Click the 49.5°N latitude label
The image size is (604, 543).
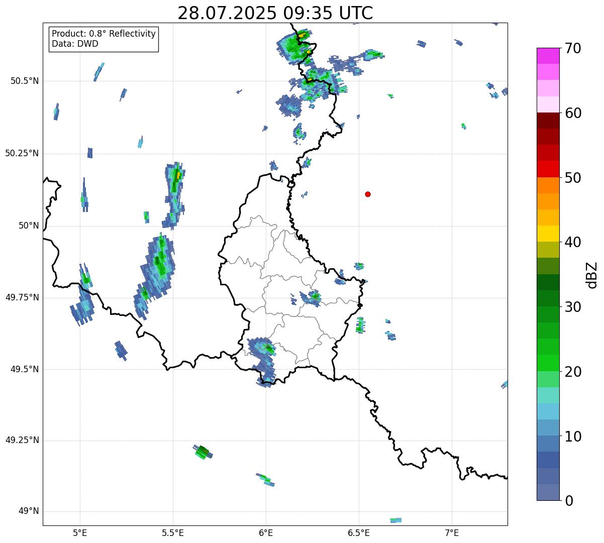(25, 369)
